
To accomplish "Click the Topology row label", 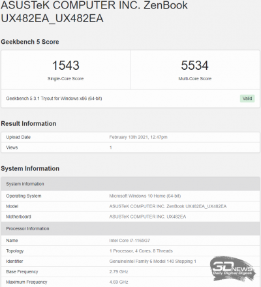I will (x=15, y=251).
